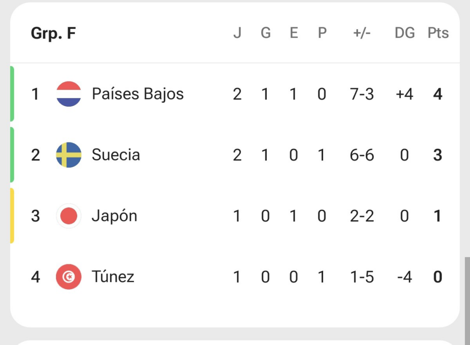
Task: Click the +/- goals column header
Action: [362, 33]
